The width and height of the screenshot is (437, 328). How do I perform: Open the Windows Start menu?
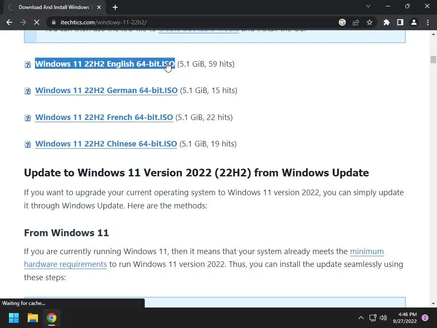point(14,318)
